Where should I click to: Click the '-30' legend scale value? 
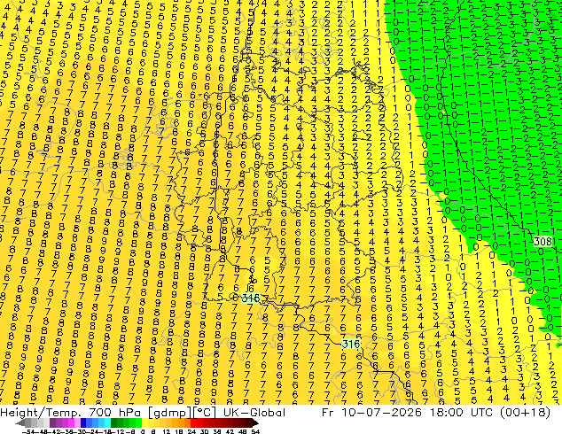click(x=80, y=432)
